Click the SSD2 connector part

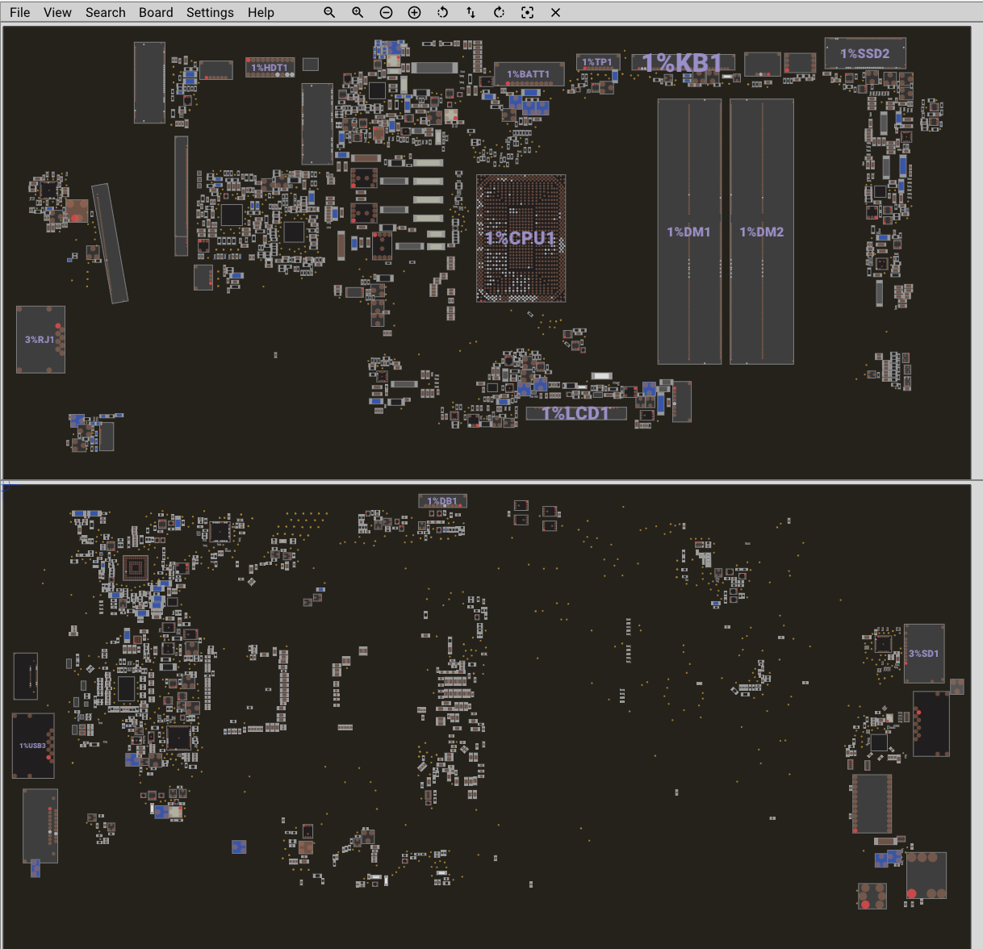[864, 53]
